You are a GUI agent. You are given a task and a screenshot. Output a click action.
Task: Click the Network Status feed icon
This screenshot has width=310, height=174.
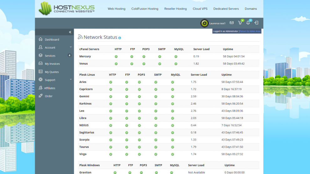[x=80, y=37]
